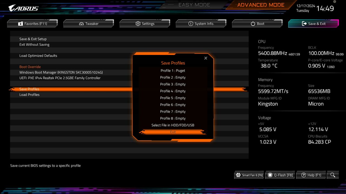Choose Profile 5 : Empty slot

tap(173, 98)
